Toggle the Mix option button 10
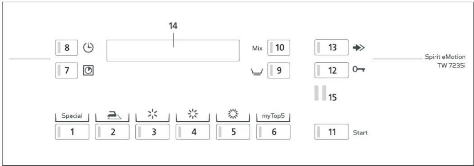This screenshot has height=166, width=474. pos(279,48)
